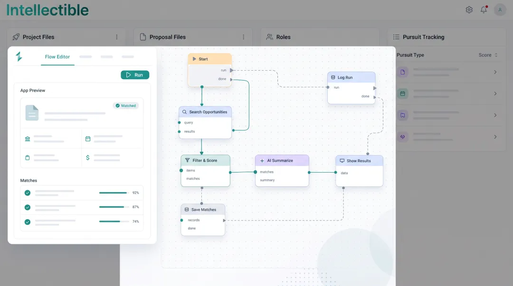Viewport: 513px width, 286px height.
Task: Click the Search Opportunities query port
Action: pos(179,122)
